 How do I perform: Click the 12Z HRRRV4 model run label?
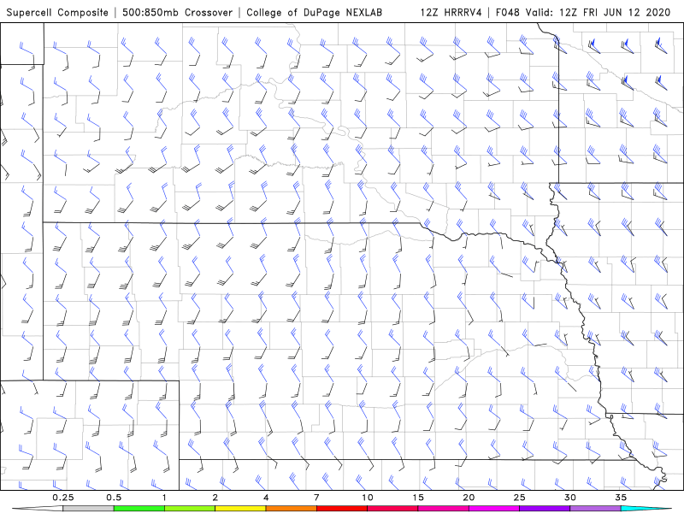451,12
